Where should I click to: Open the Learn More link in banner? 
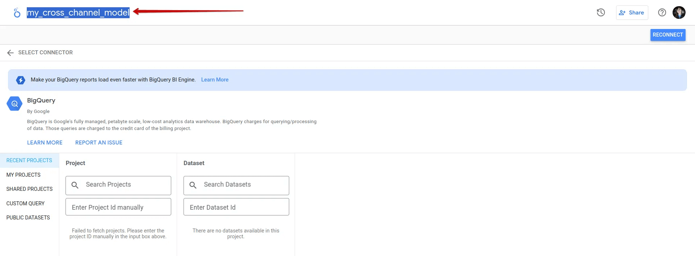click(215, 80)
